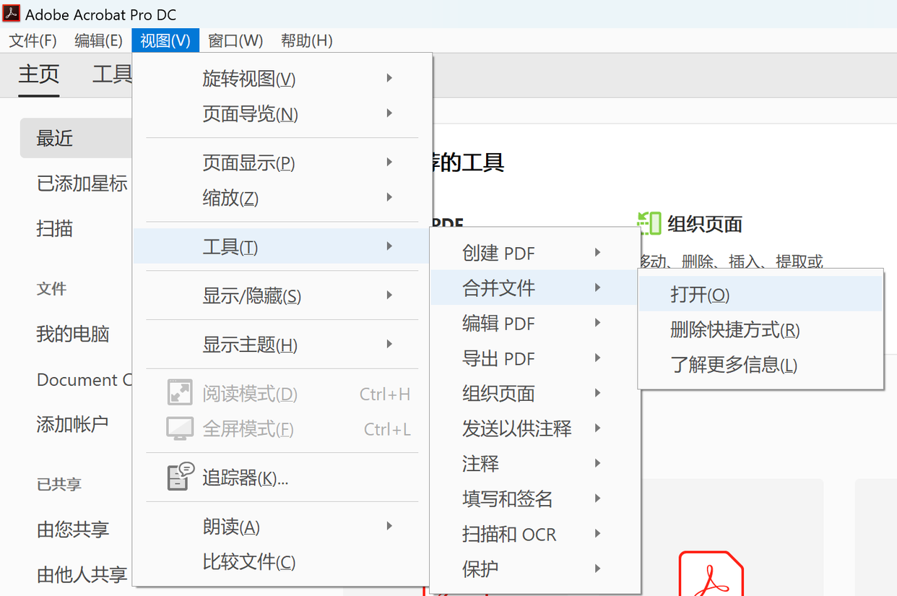This screenshot has width=897, height=596.
Task: Click the red PDF file thumbnail
Action: [711, 574]
